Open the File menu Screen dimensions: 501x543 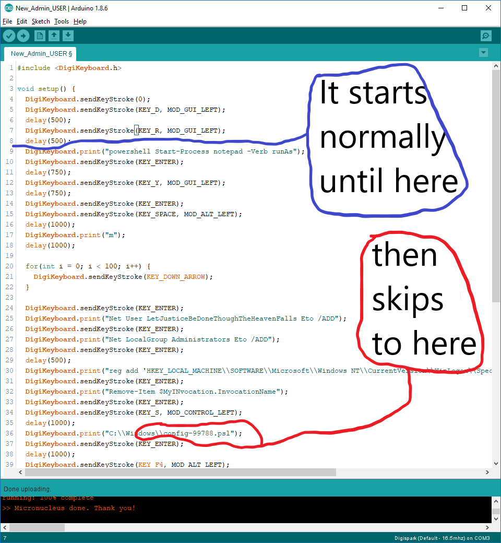(x=7, y=21)
